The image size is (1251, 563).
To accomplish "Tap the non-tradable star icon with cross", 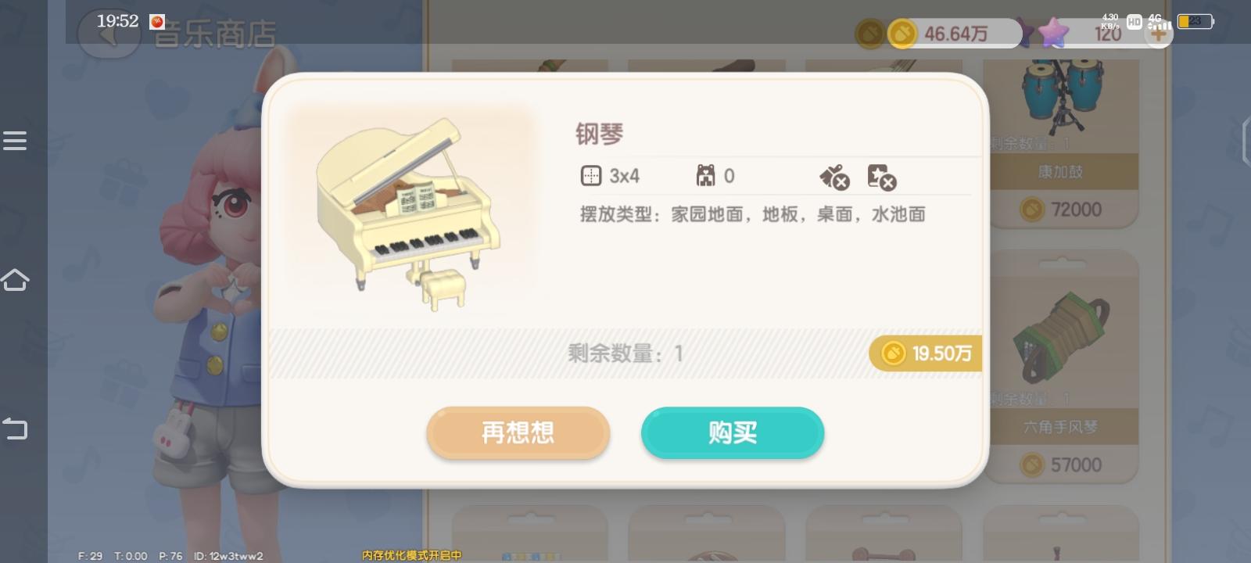I will pos(882,178).
